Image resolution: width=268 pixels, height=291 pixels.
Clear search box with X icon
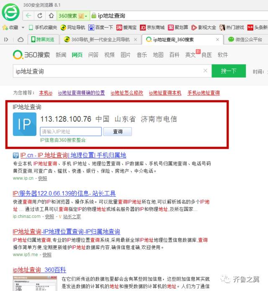click(205, 71)
